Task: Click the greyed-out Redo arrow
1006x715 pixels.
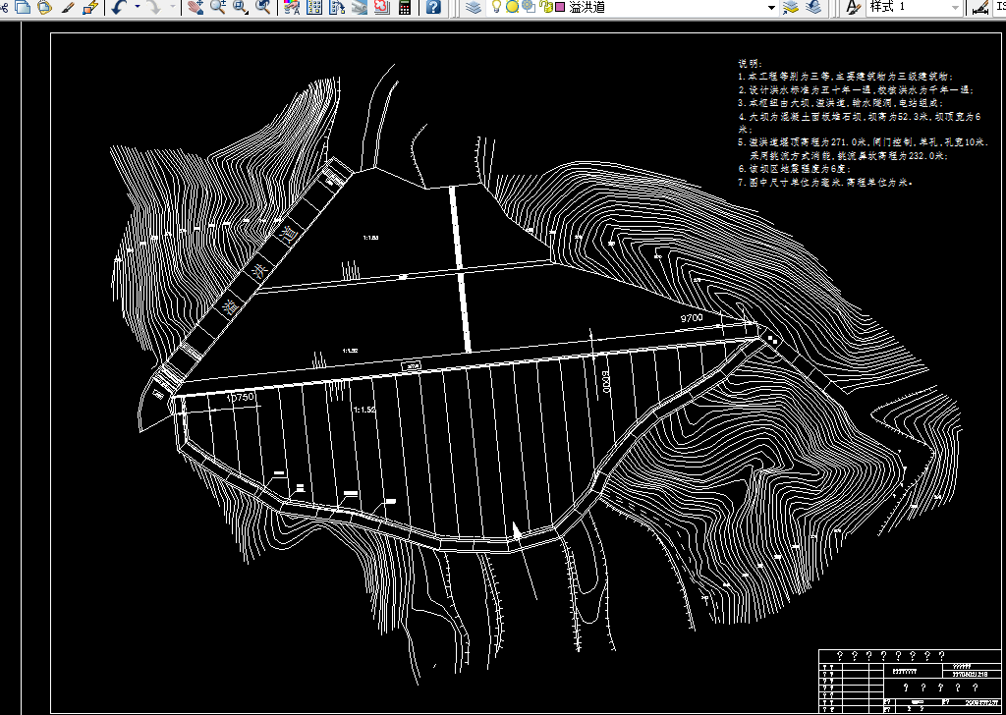Action: (154, 7)
